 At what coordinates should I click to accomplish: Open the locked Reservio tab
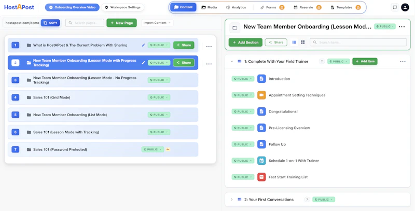[308, 7]
